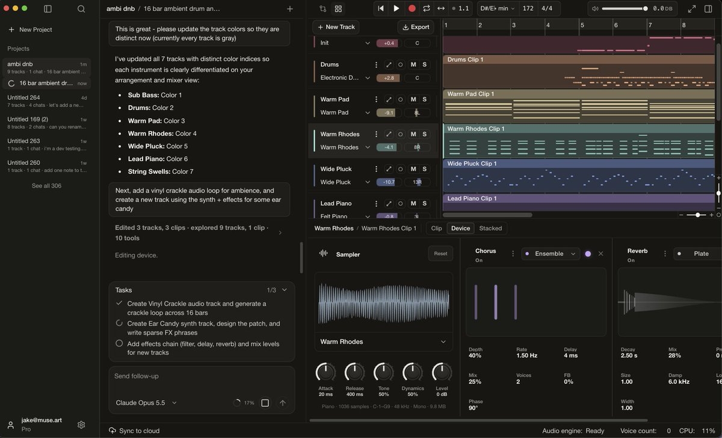Expand the workspace to fullscreen
The image size is (722, 438).
point(692,9)
